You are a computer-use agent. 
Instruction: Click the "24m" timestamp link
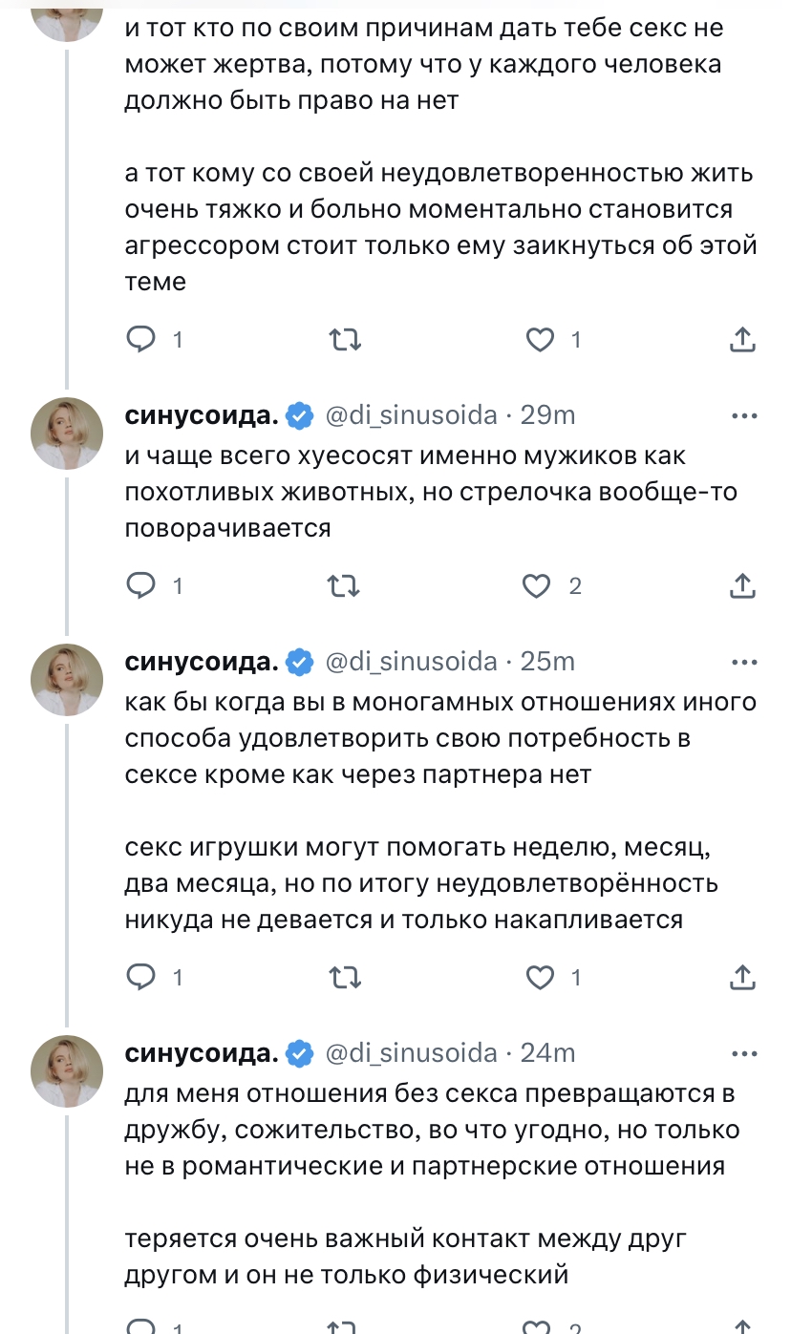[x=547, y=1053]
